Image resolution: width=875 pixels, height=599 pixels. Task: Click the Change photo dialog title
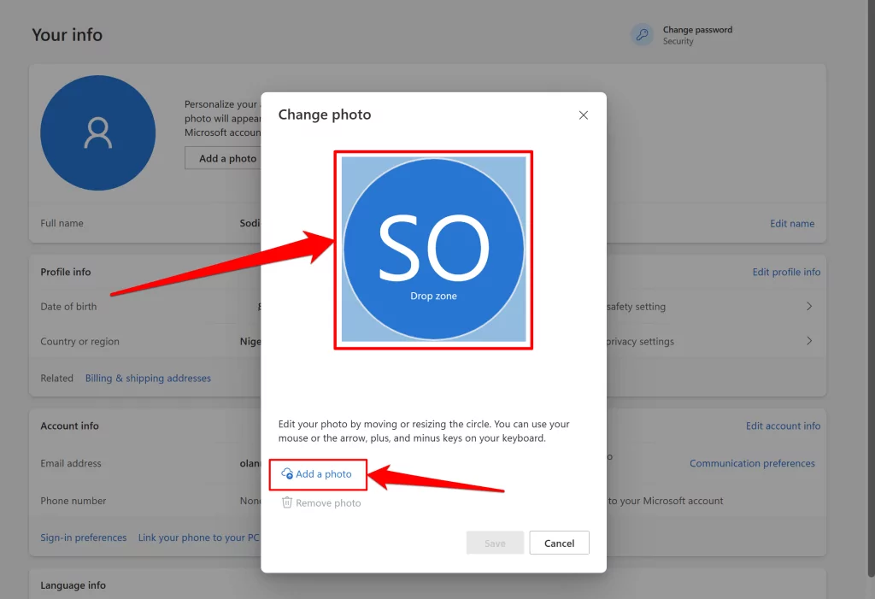(325, 115)
